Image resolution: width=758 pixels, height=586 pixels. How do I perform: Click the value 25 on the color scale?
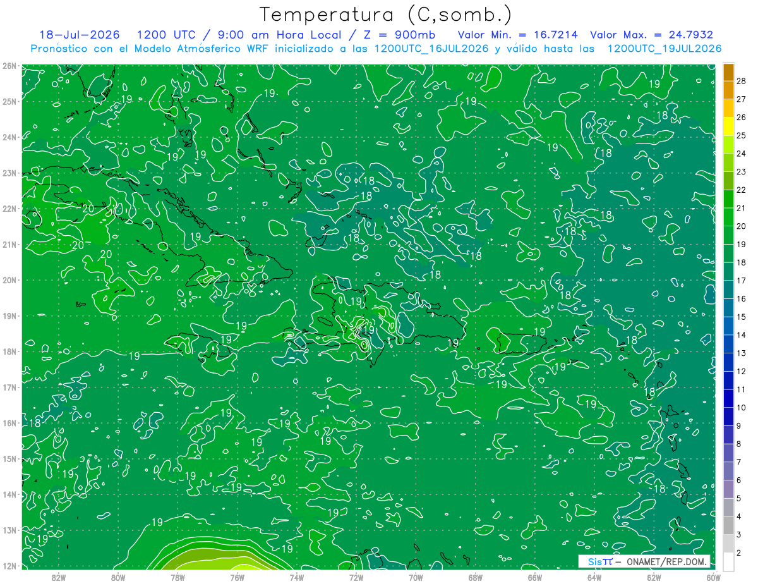tap(742, 135)
